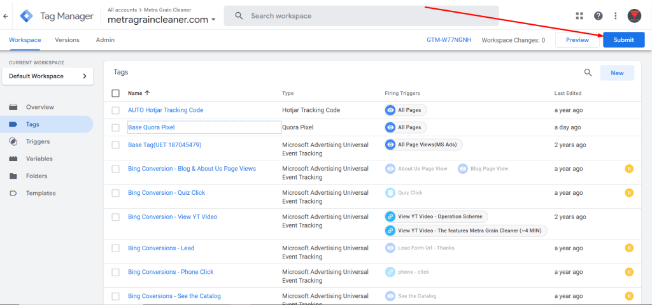
Task: Open the help question mark icon
Action: pos(598,16)
